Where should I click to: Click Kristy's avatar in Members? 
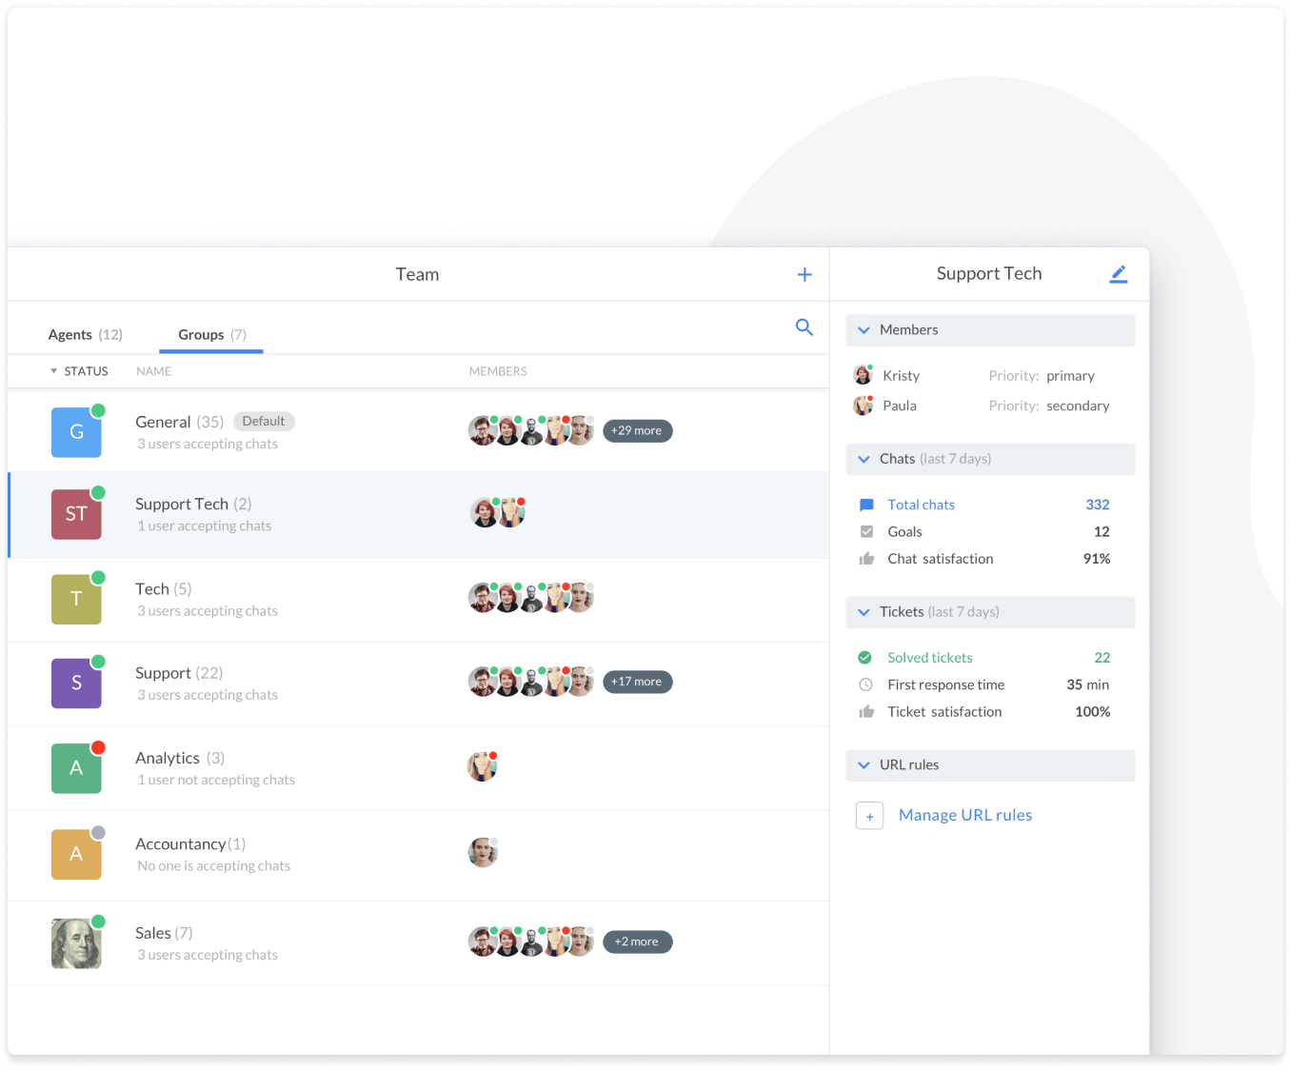coord(864,375)
